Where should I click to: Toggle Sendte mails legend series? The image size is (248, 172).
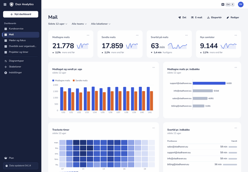tap(80, 81)
